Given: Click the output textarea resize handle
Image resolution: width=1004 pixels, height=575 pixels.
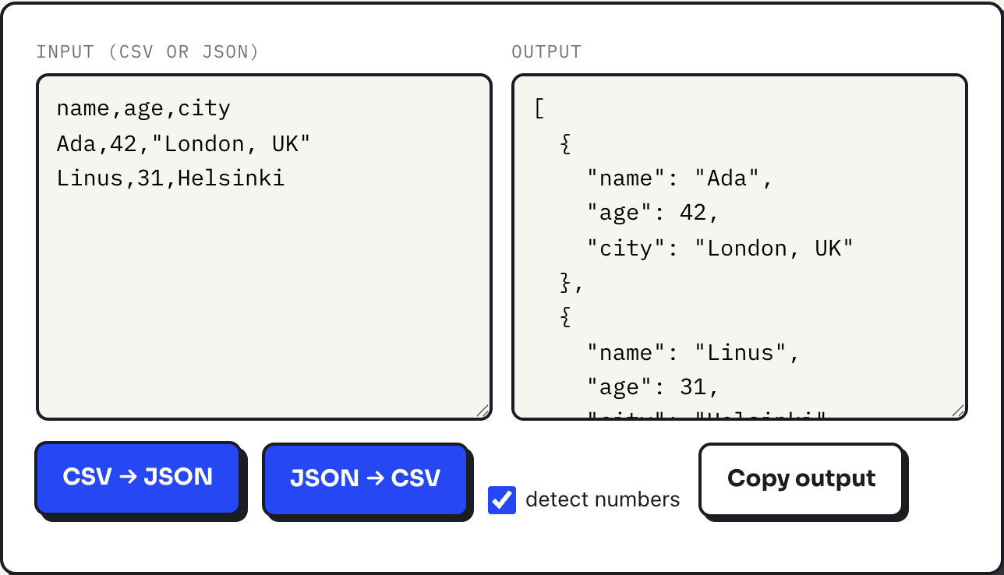Looking at the screenshot, I should coord(958,411).
